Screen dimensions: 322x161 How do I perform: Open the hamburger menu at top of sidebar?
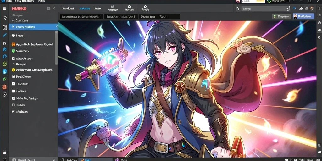(x=4, y=8)
